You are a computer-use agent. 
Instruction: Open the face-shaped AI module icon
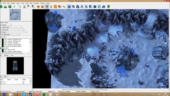click(x=90, y=7)
